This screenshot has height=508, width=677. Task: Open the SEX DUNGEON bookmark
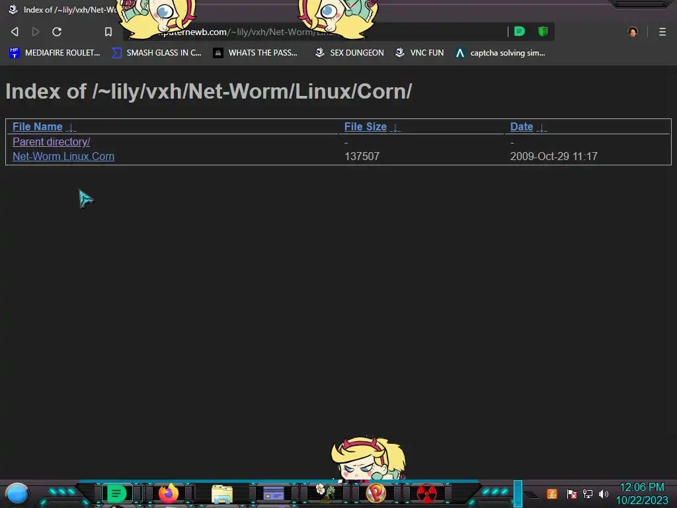(349, 53)
